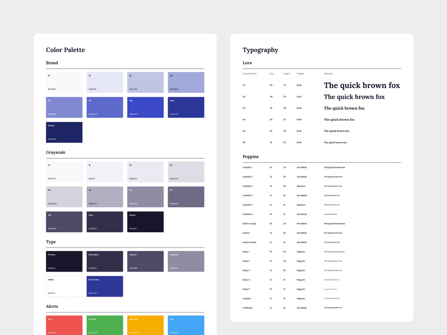Select the Grayscale 100 swatch
Image resolution: width=447 pixels, height=335 pixels.
pyautogui.click(x=64, y=222)
